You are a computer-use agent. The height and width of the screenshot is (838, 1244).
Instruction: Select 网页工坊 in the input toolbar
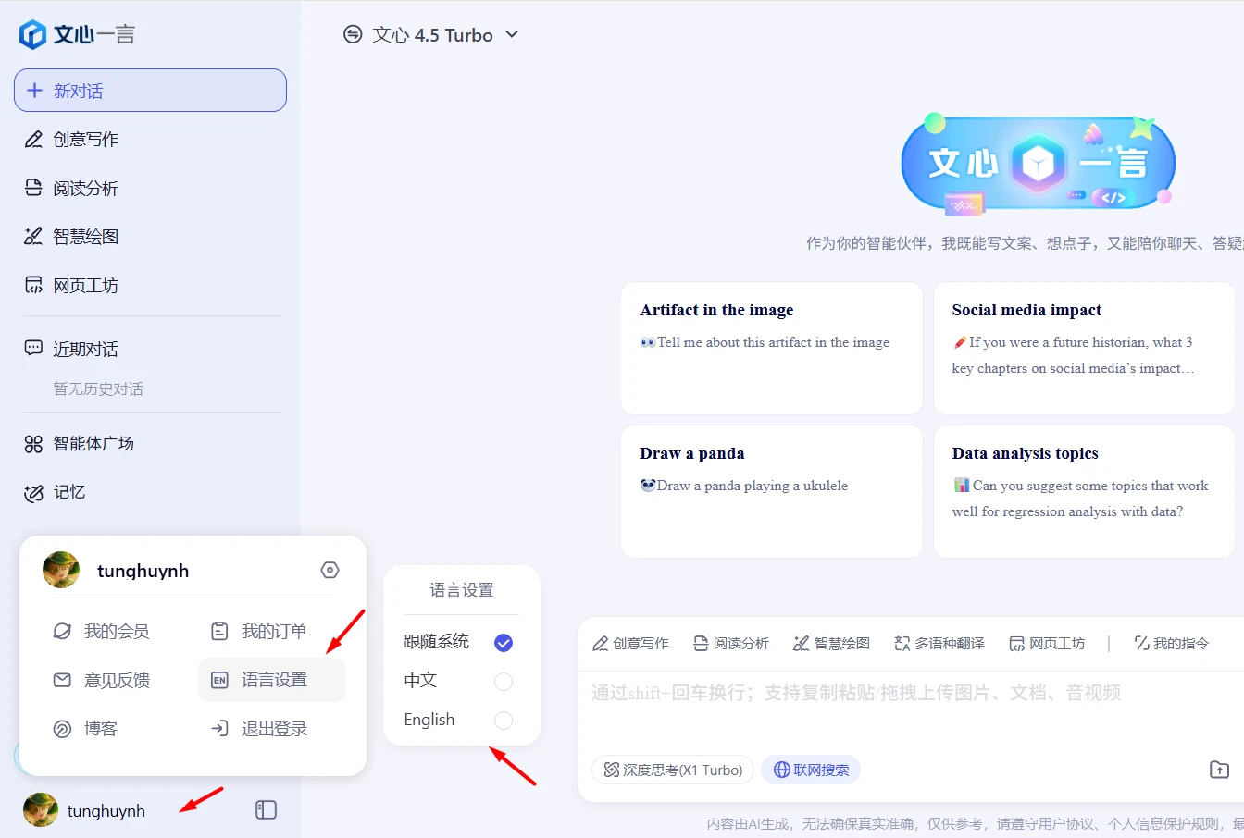[1047, 644]
